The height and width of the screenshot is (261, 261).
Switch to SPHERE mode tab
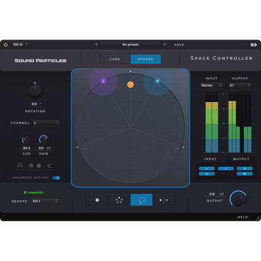pyautogui.click(x=146, y=59)
